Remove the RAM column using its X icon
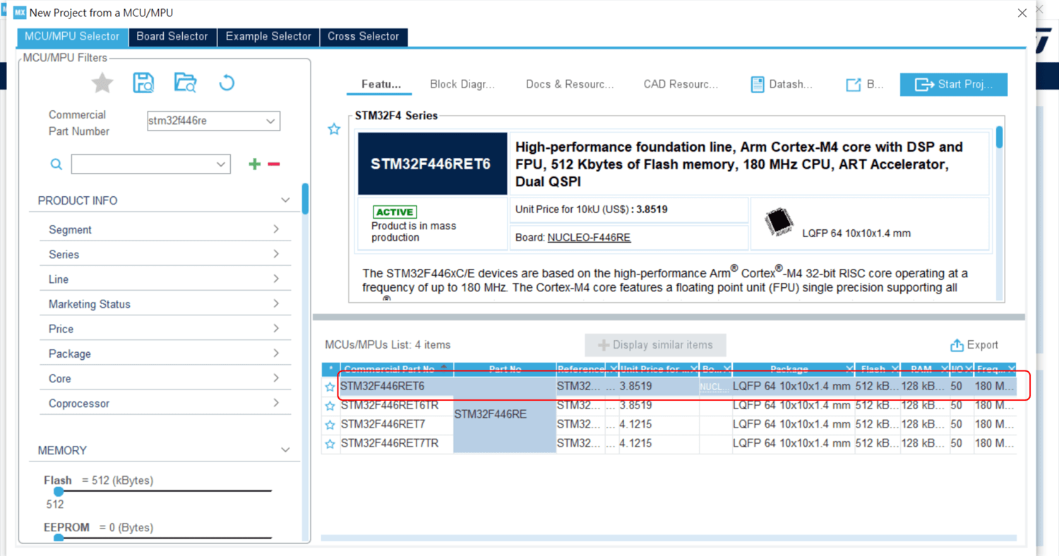 tap(944, 369)
